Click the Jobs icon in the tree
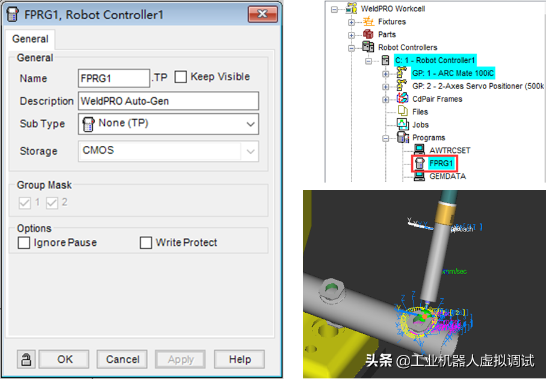 point(402,125)
